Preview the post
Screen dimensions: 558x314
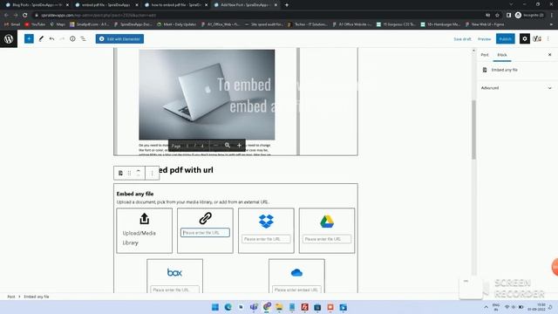coord(484,39)
